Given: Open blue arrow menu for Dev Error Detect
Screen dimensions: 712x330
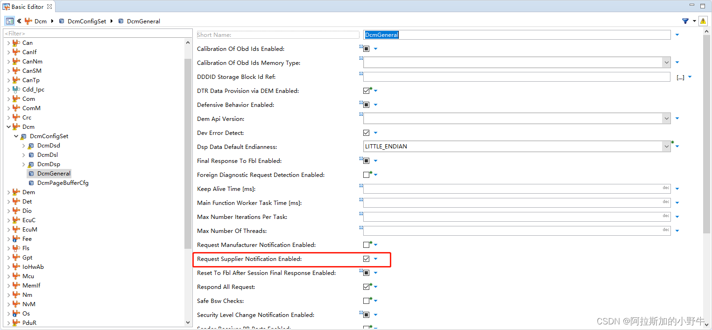Looking at the screenshot, I should 376,133.
